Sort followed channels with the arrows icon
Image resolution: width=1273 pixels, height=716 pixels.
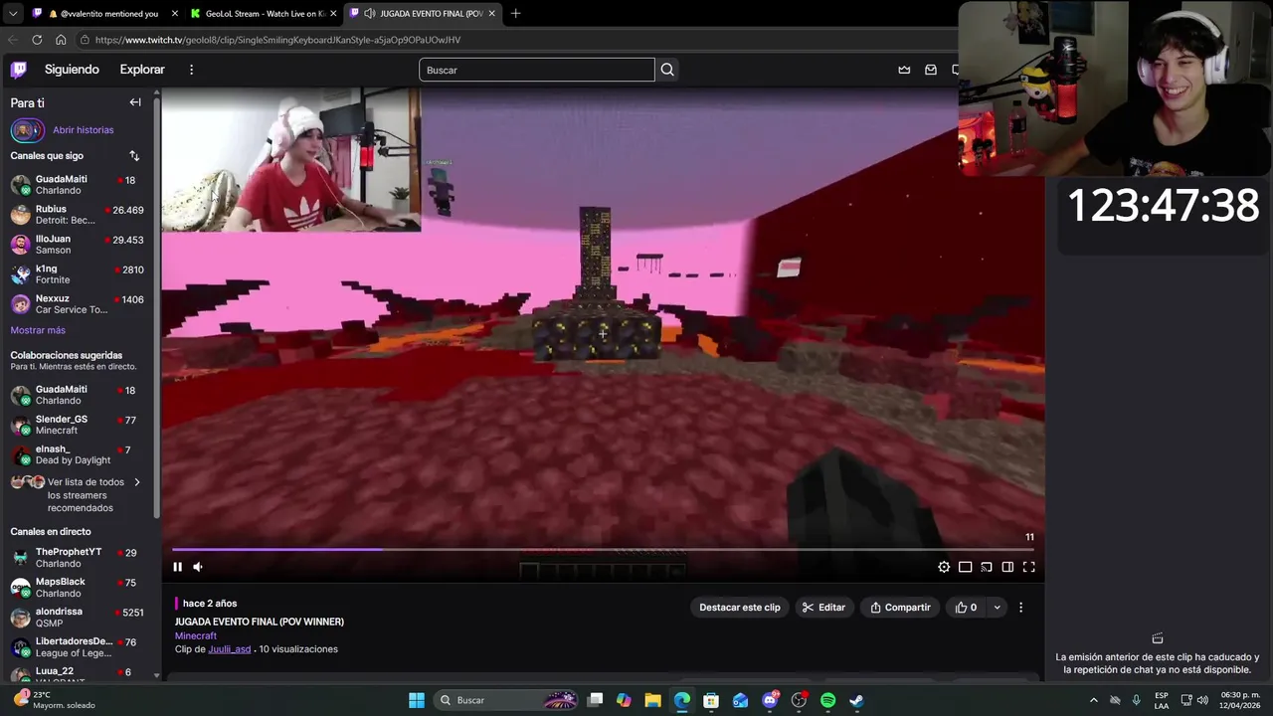pos(134,156)
